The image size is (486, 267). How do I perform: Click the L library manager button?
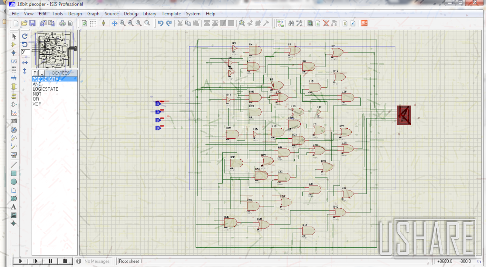[41, 73]
